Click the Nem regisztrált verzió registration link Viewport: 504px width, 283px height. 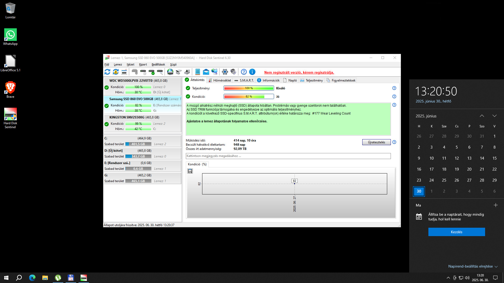coord(299,73)
